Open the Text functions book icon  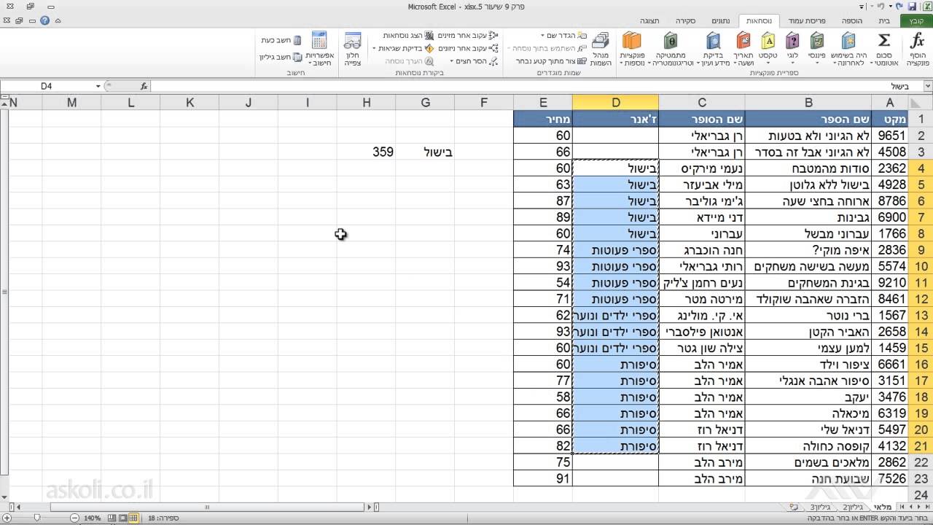(x=768, y=41)
